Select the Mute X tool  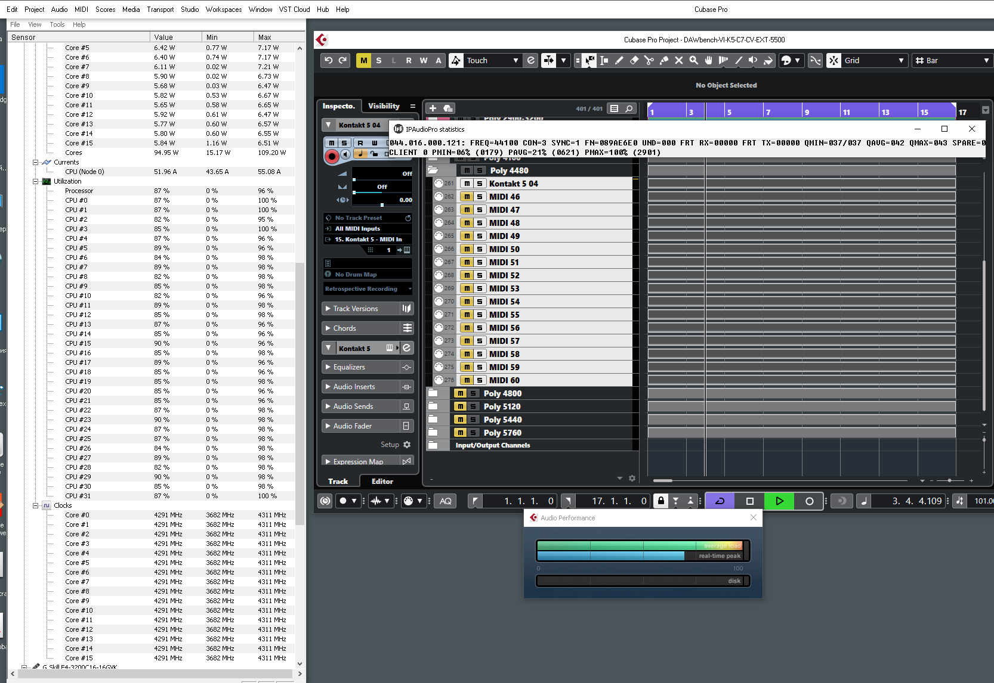point(678,60)
